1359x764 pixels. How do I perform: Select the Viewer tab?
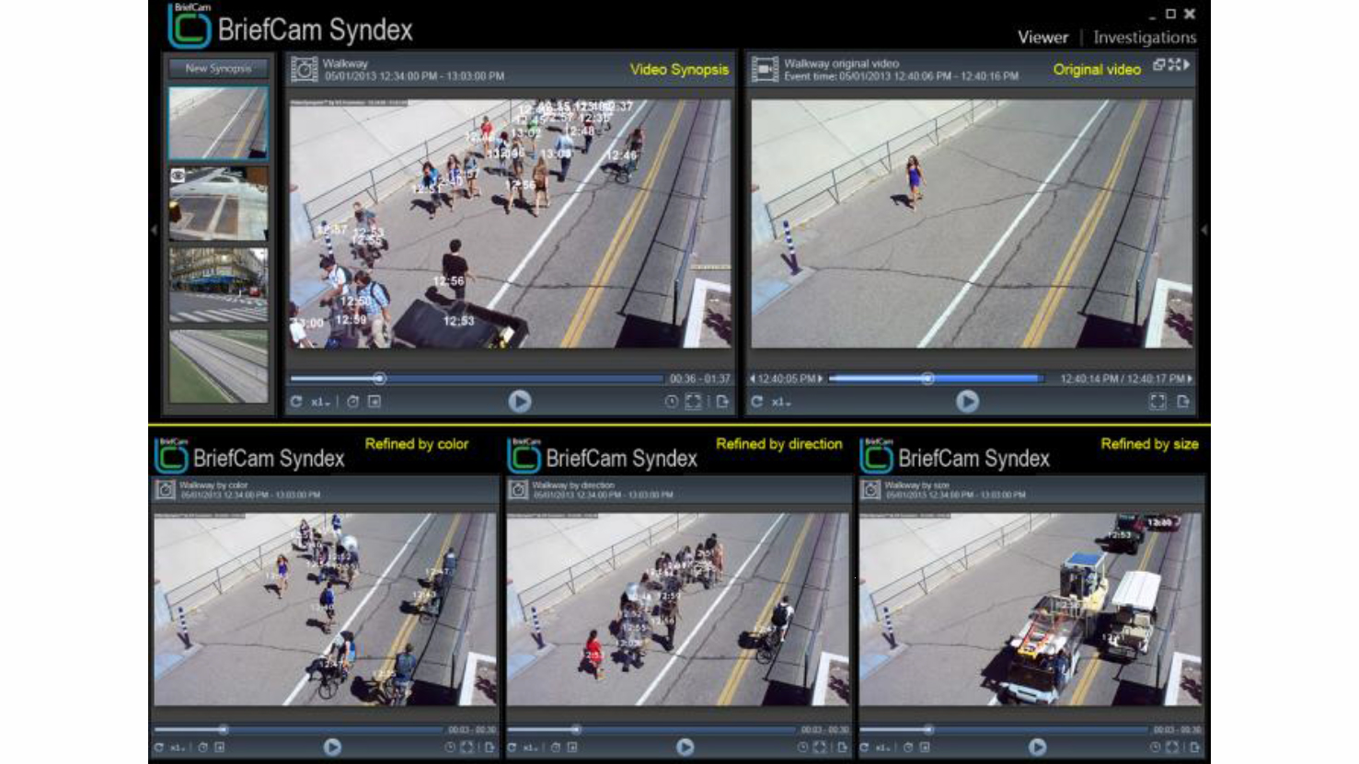click(x=1042, y=38)
